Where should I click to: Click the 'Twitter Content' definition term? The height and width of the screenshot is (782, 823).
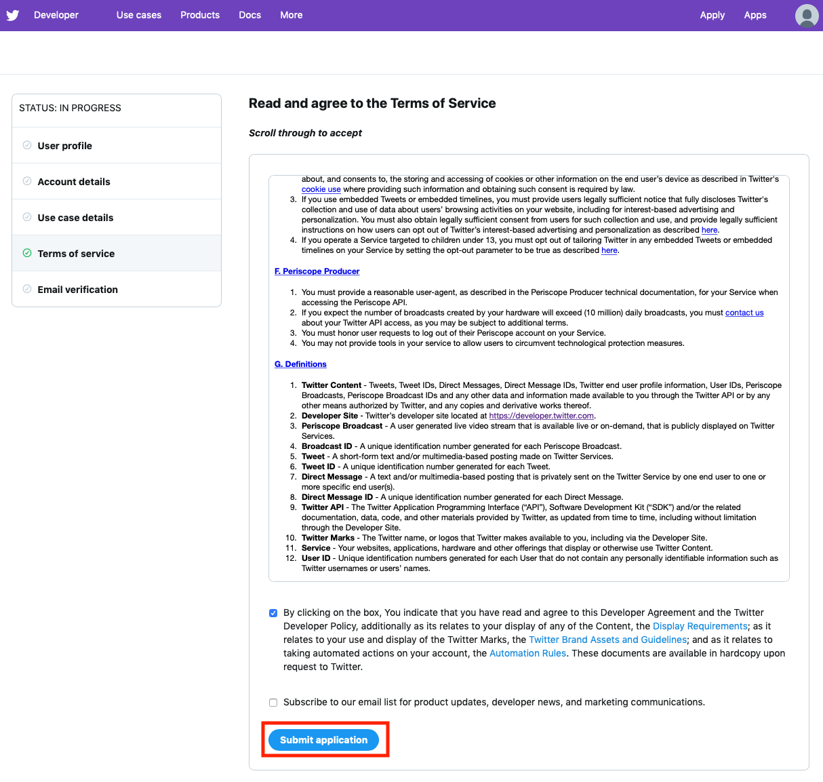[x=332, y=385]
